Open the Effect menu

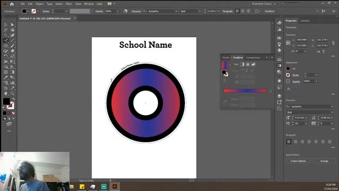coord(69,4)
